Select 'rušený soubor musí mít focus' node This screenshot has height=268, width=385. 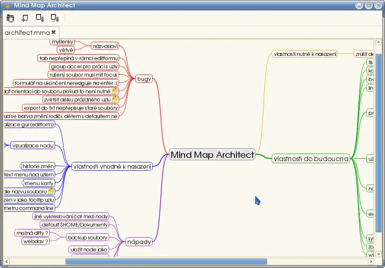tap(83, 75)
